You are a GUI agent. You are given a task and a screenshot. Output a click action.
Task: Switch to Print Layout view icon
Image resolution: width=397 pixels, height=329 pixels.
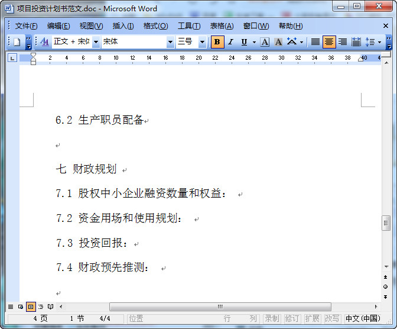31,307
